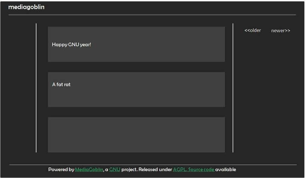Select the empty third media entry box
The image size is (308, 178).
coord(136,135)
